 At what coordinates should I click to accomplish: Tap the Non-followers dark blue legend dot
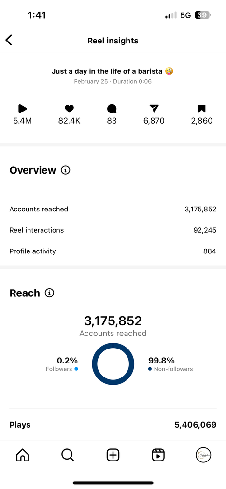[150, 369]
